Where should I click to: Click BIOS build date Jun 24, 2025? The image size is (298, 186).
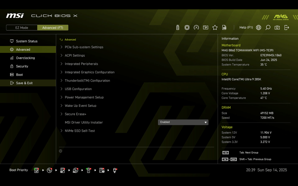pyautogui.click(x=269, y=60)
